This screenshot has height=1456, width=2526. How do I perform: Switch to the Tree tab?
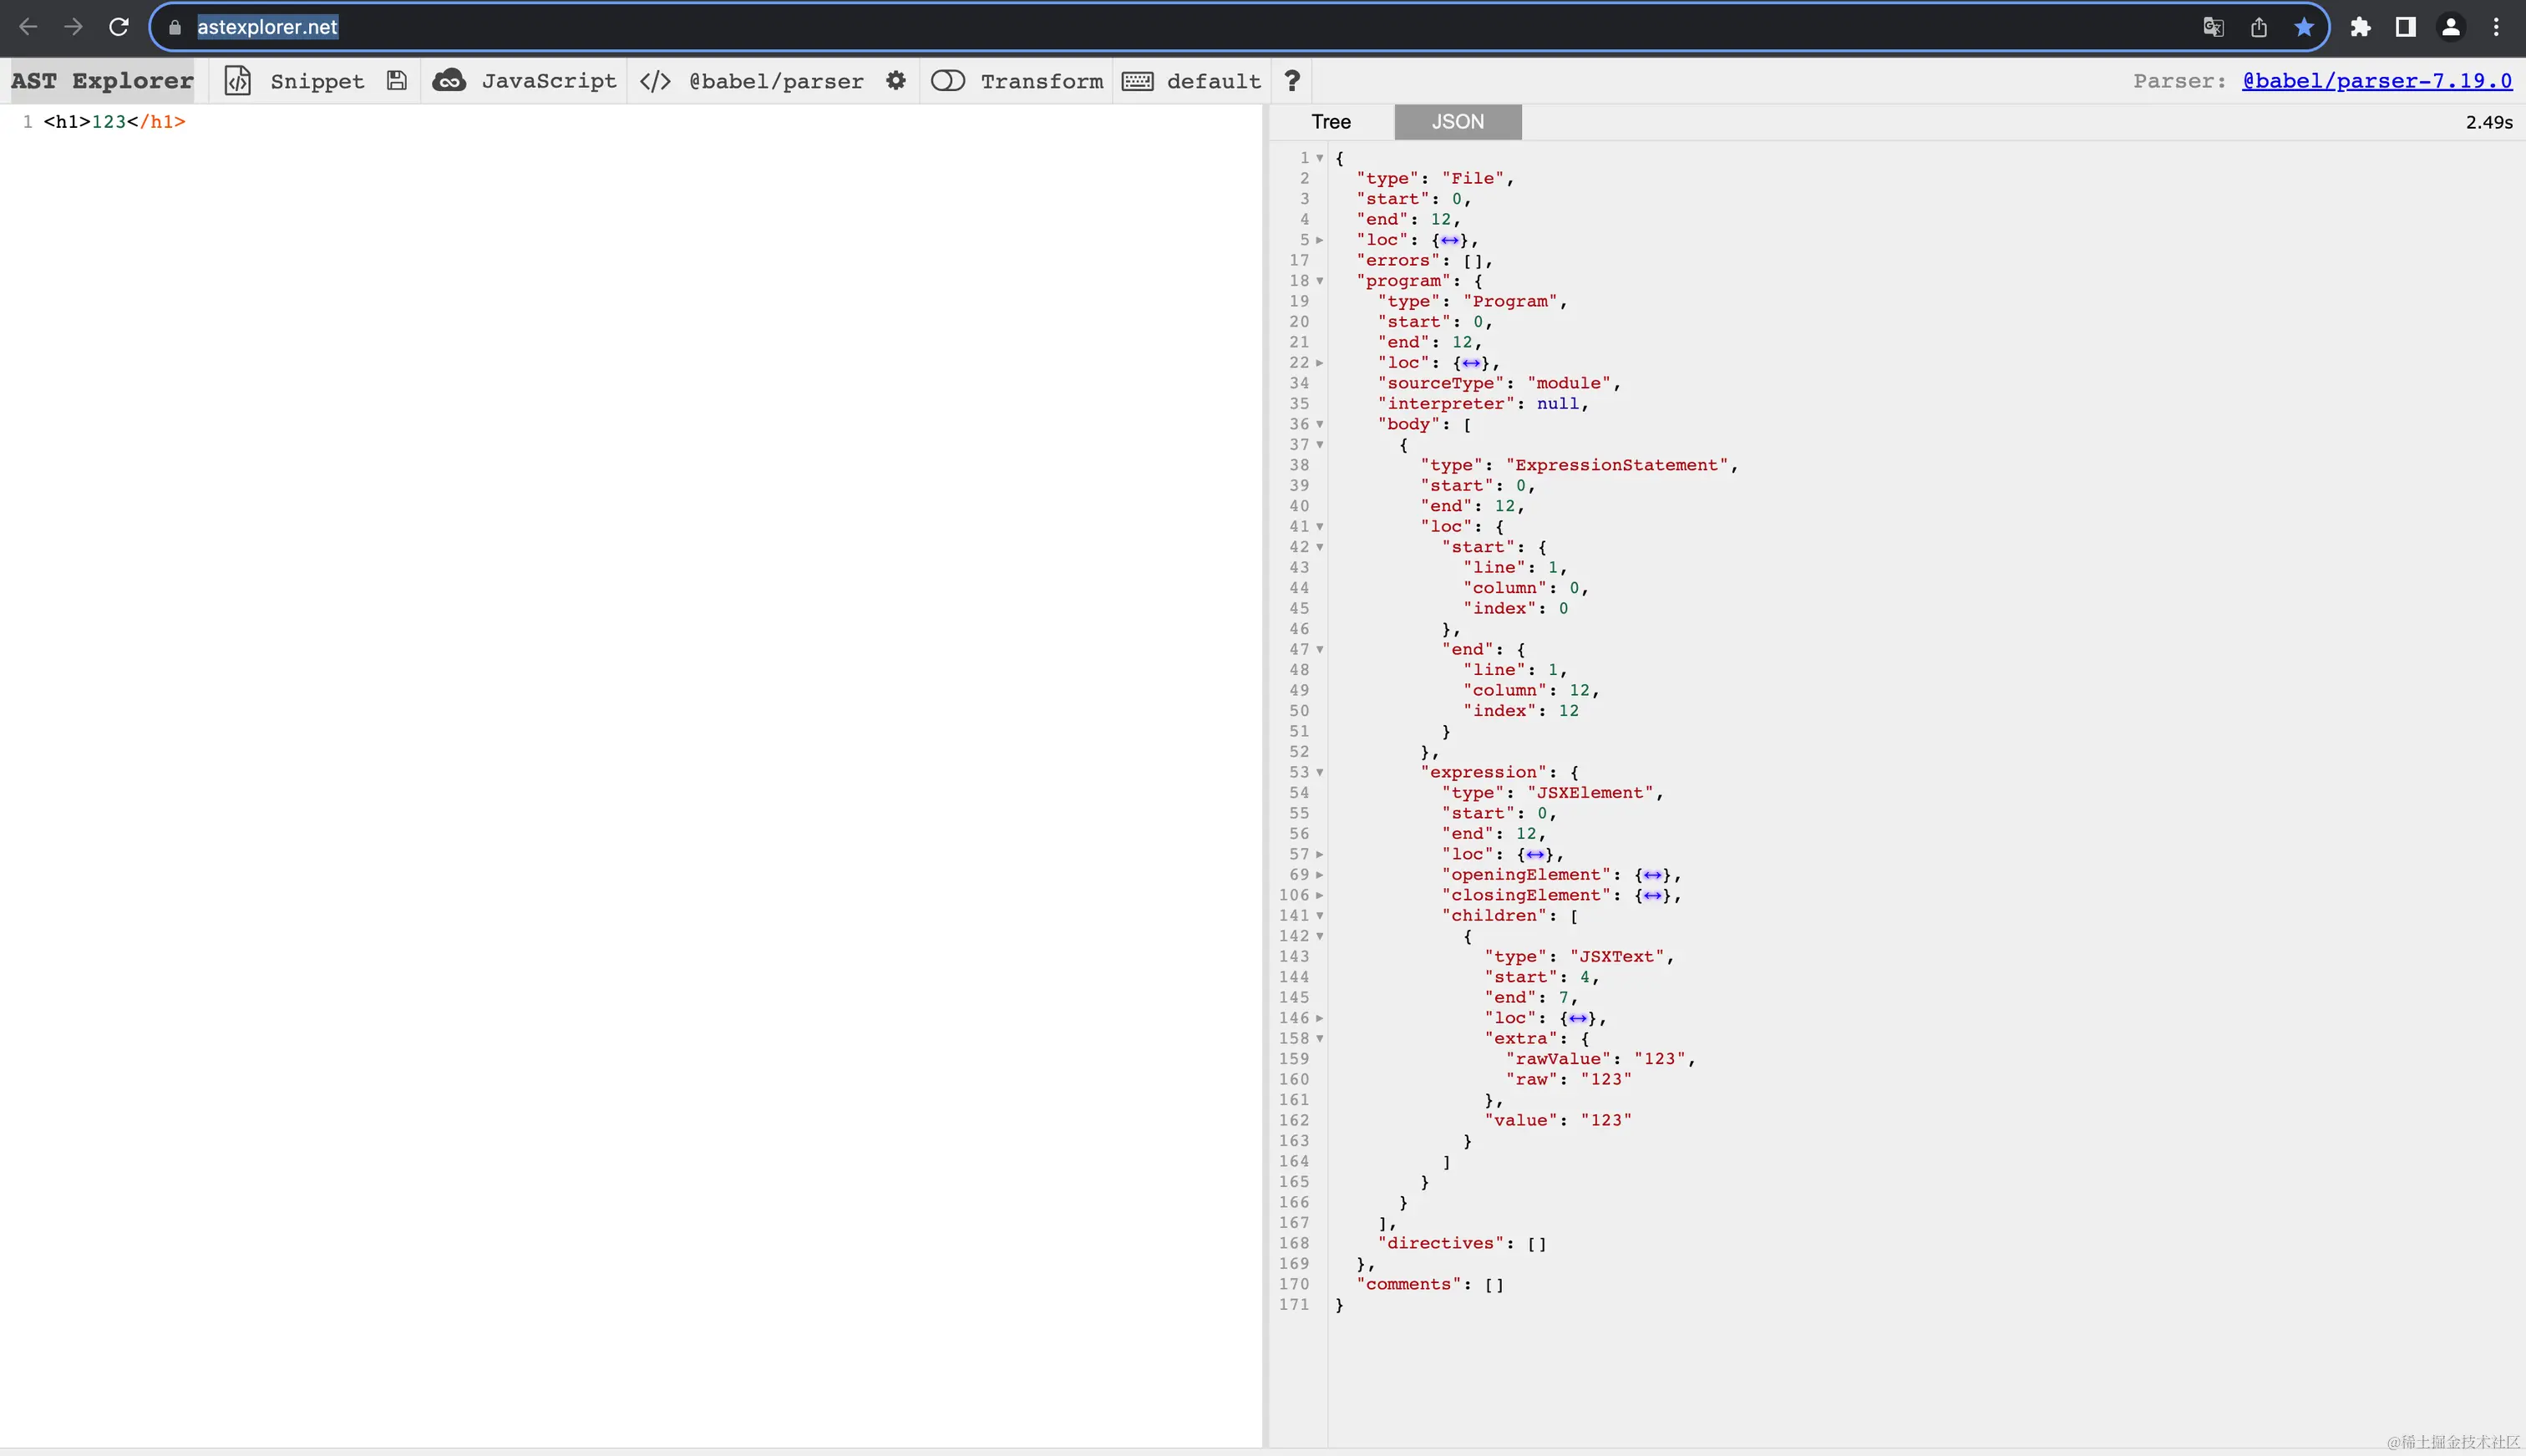tap(1331, 122)
